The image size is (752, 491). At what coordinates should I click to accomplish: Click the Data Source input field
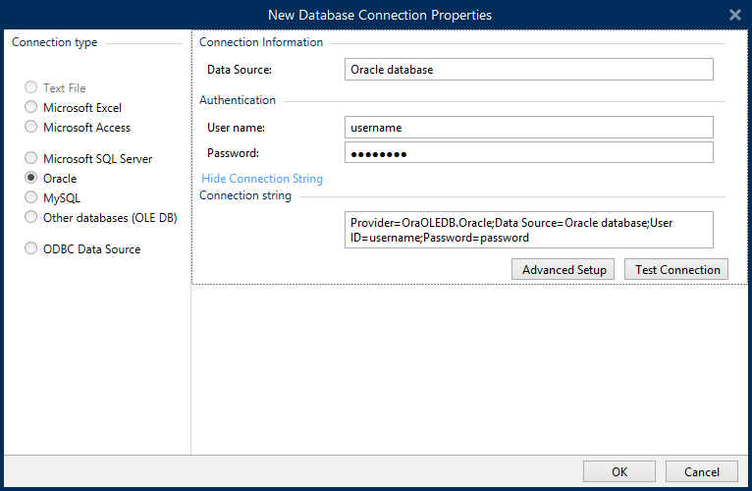(x=528, y=70)
